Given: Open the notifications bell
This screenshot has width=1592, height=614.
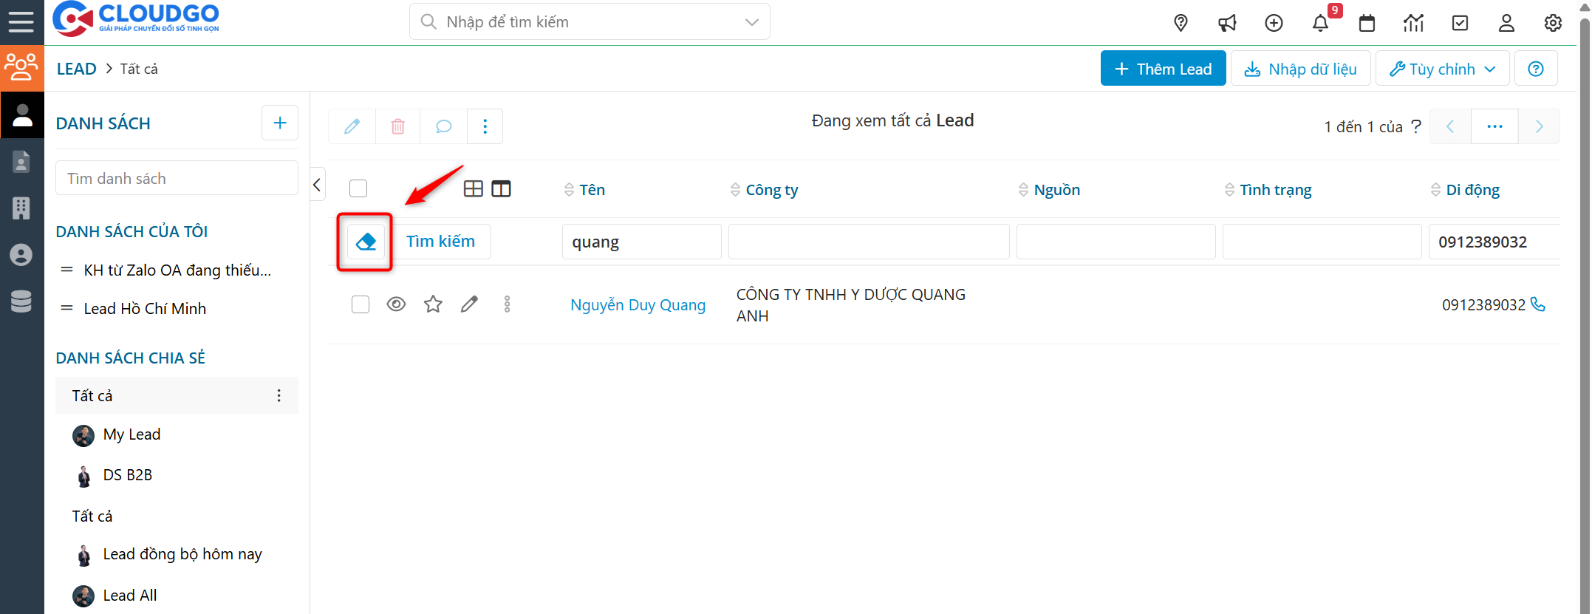Looking at the screenshot, I should [x=1320, y=23].
